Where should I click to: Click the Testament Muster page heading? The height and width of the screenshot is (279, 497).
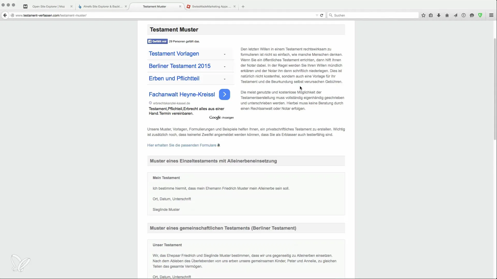[174, 30]
